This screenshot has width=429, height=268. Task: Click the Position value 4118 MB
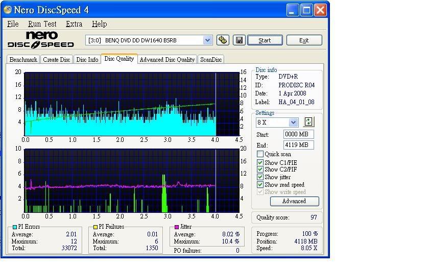coord(306,241)
